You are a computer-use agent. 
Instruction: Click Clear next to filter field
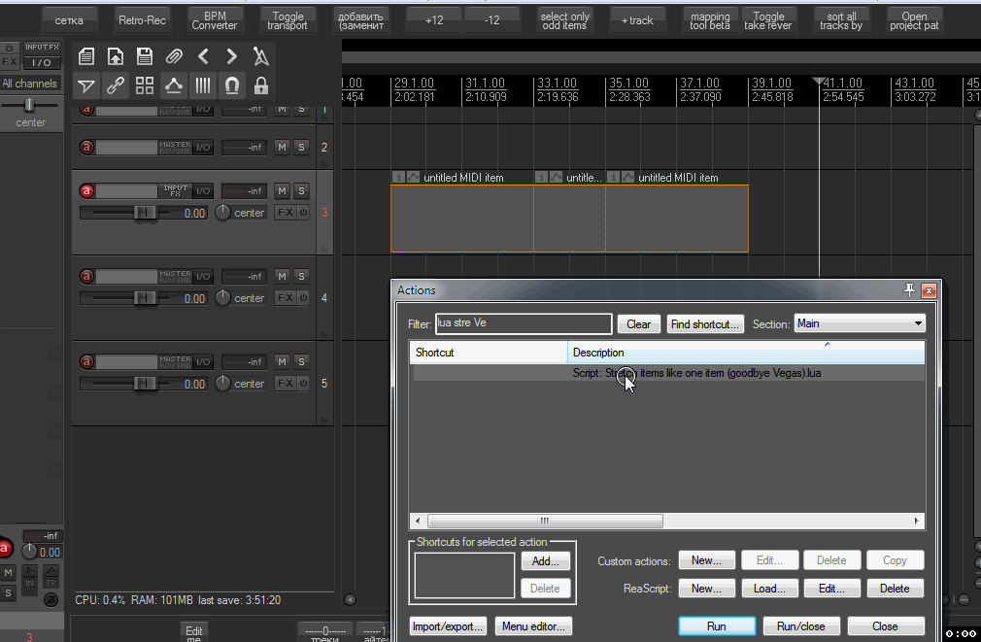(639, 323)
